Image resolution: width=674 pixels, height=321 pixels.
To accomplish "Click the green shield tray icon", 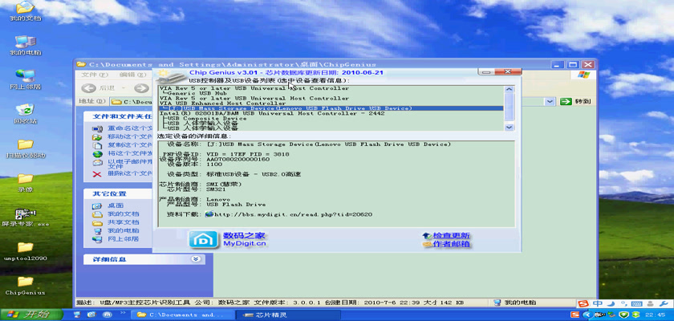I will coord(623,315).
